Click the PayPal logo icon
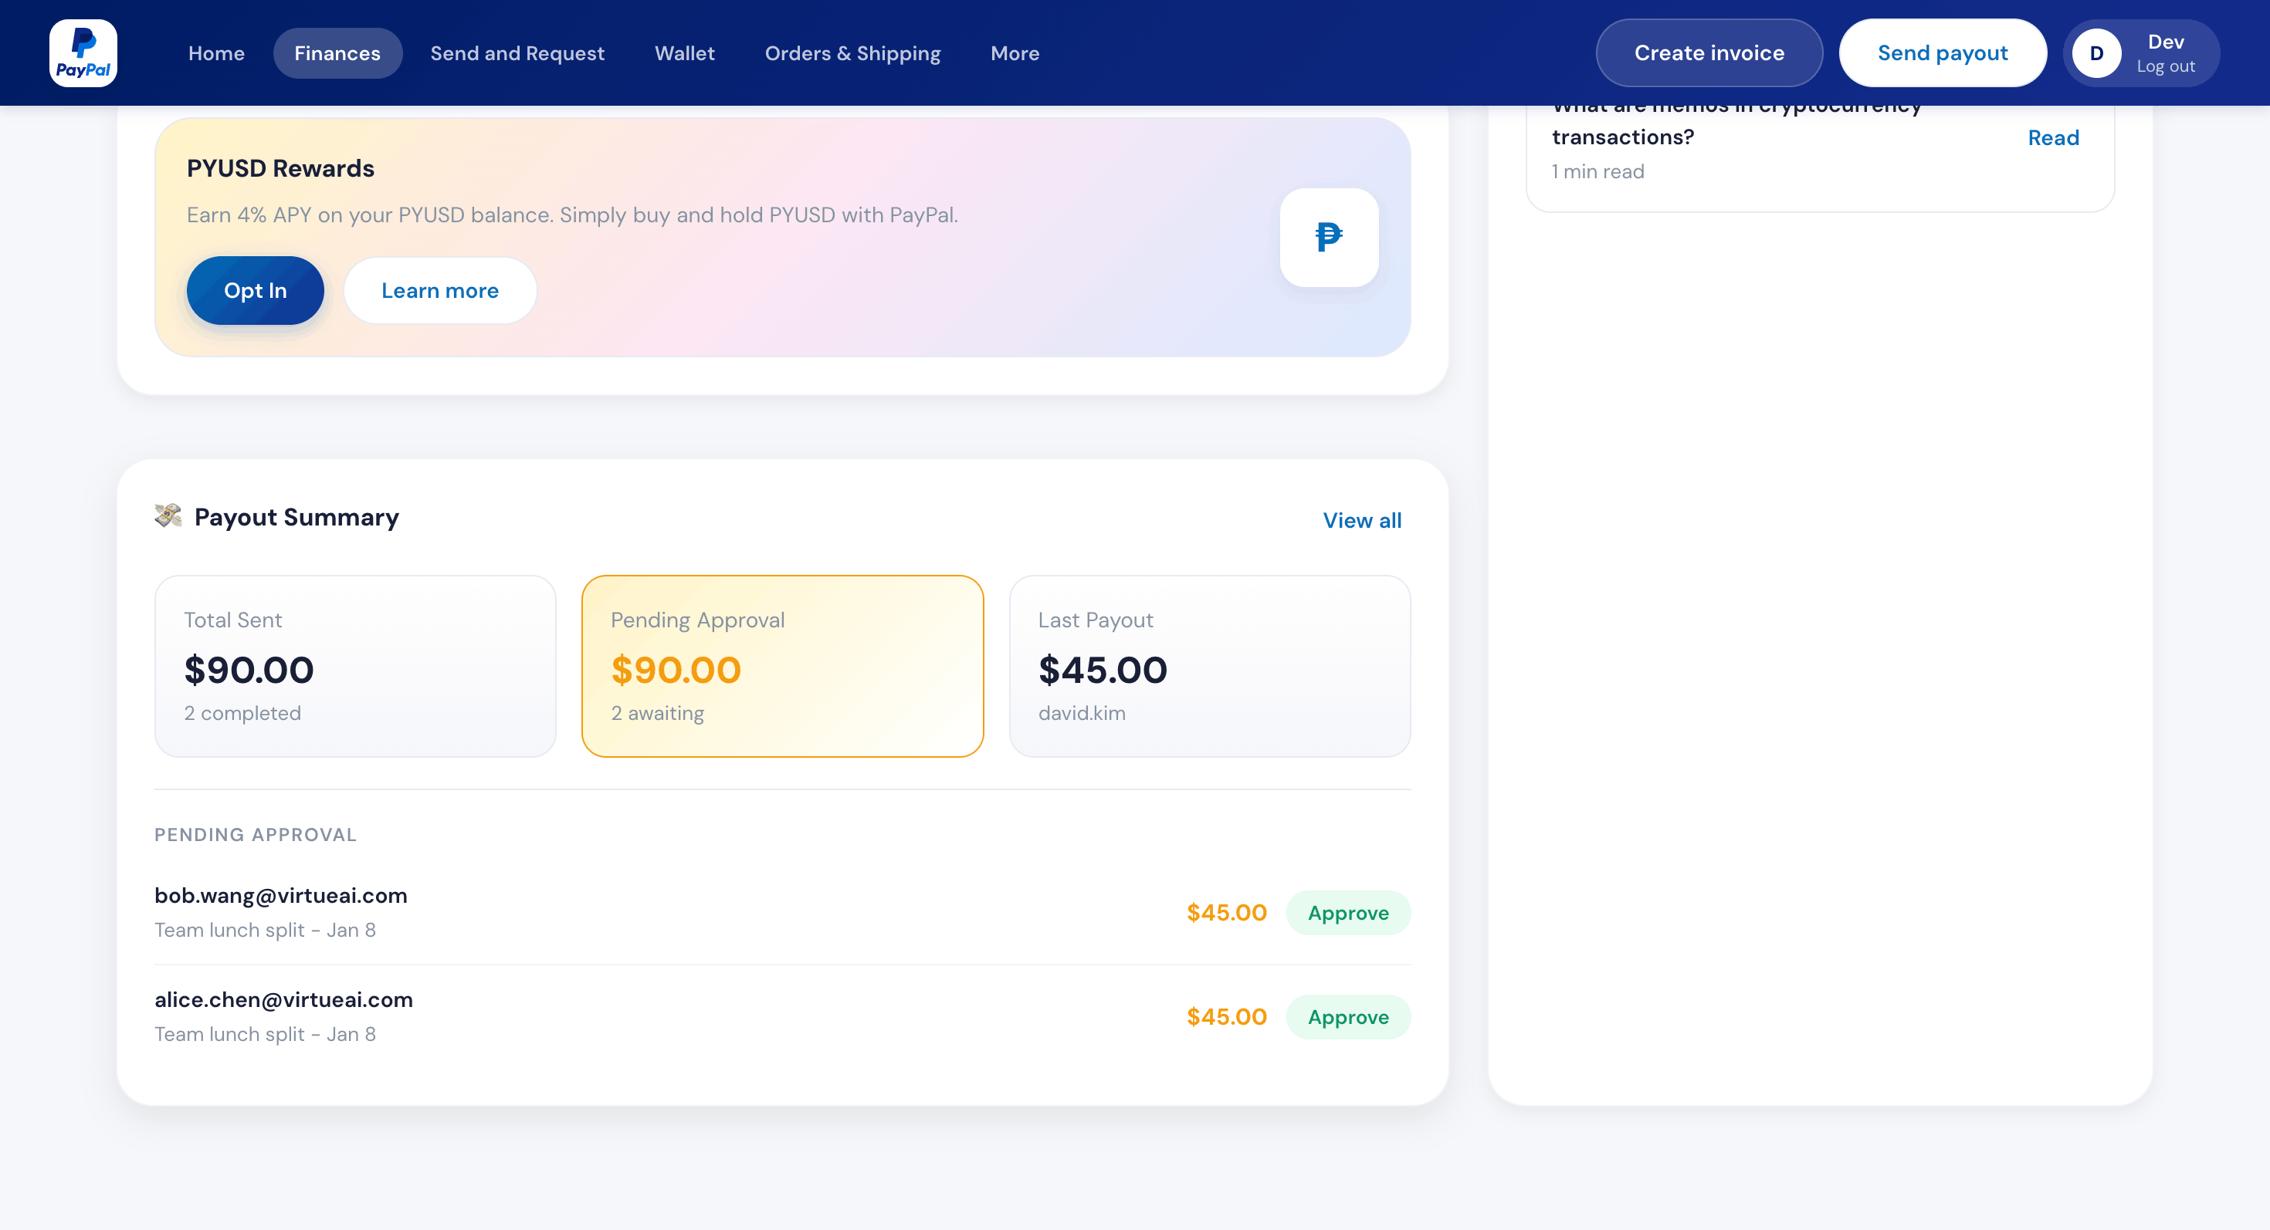2270x1230 pixels. 83,52
